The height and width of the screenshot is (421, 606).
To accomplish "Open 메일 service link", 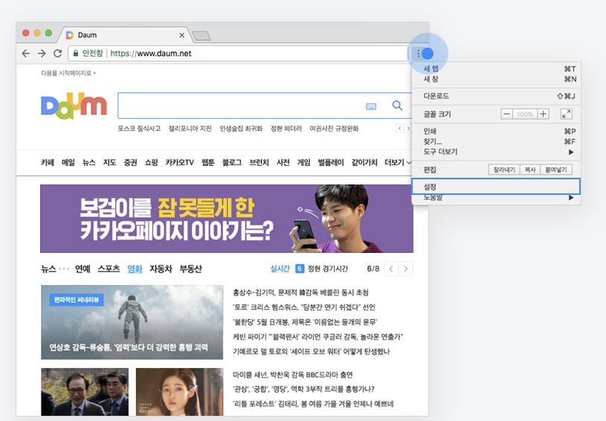I will (68, 163).
